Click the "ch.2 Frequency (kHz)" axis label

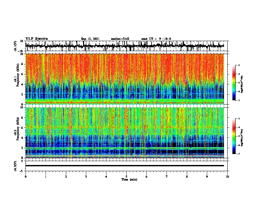16,129
